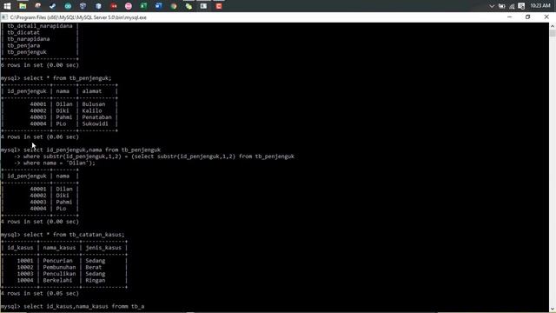The height and width of the screenshot is (313, 556).
Task: Click the Pencurian case name cell
Action: coord(57,261)
